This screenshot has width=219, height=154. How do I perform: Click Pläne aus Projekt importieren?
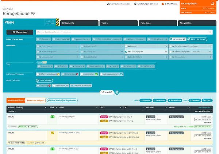pyautogui.click(x=62, y=100)
